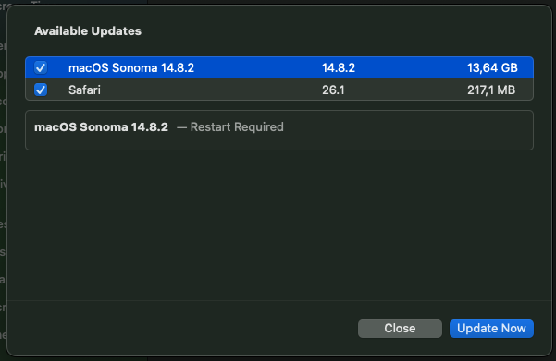Click the 14.8.2 version number cell
Screen dimensions: 556x361
(339, 67)
